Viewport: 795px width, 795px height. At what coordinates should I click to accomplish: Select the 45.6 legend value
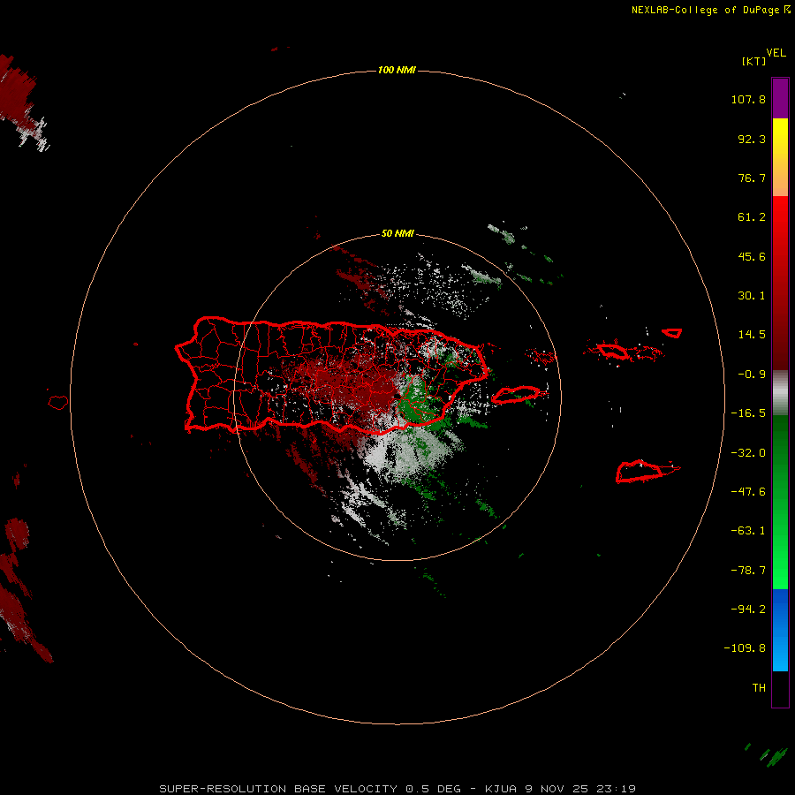point(752,256)
